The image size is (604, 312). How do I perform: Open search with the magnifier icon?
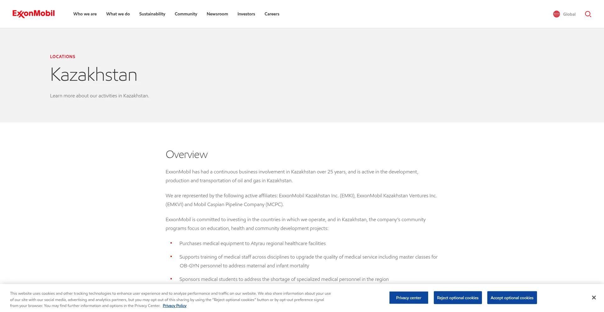(588, 14)
